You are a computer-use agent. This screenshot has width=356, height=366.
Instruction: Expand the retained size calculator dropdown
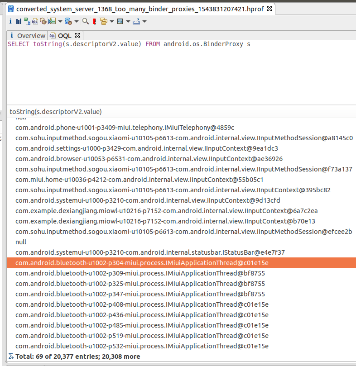coord(128,21)
